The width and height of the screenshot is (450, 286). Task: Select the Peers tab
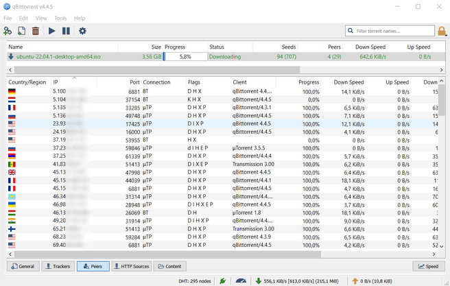coord(93,266)
